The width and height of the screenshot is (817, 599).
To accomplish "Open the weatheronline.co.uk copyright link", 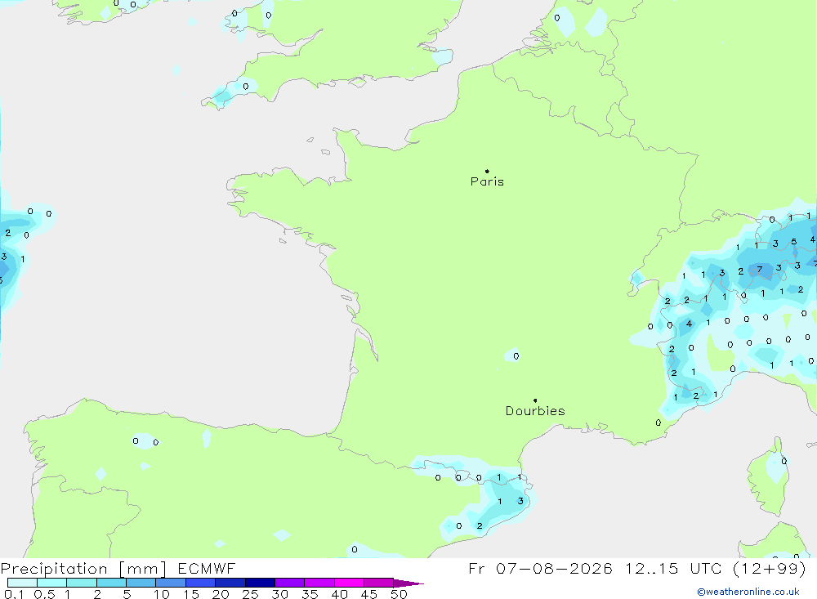I will click(x=748, y=592).
